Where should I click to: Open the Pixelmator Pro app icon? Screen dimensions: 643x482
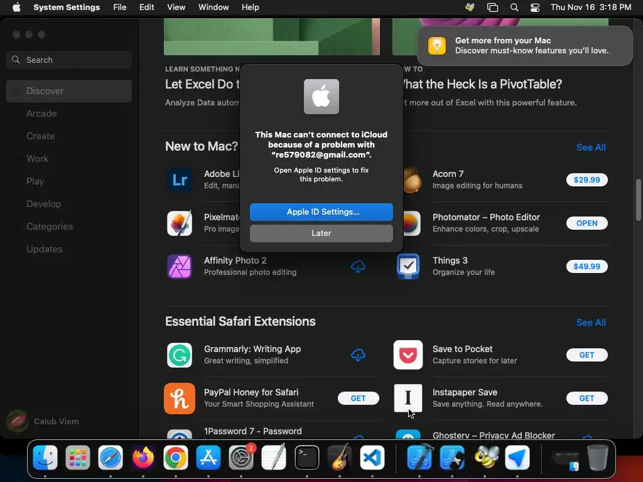(x=180, y=223)
